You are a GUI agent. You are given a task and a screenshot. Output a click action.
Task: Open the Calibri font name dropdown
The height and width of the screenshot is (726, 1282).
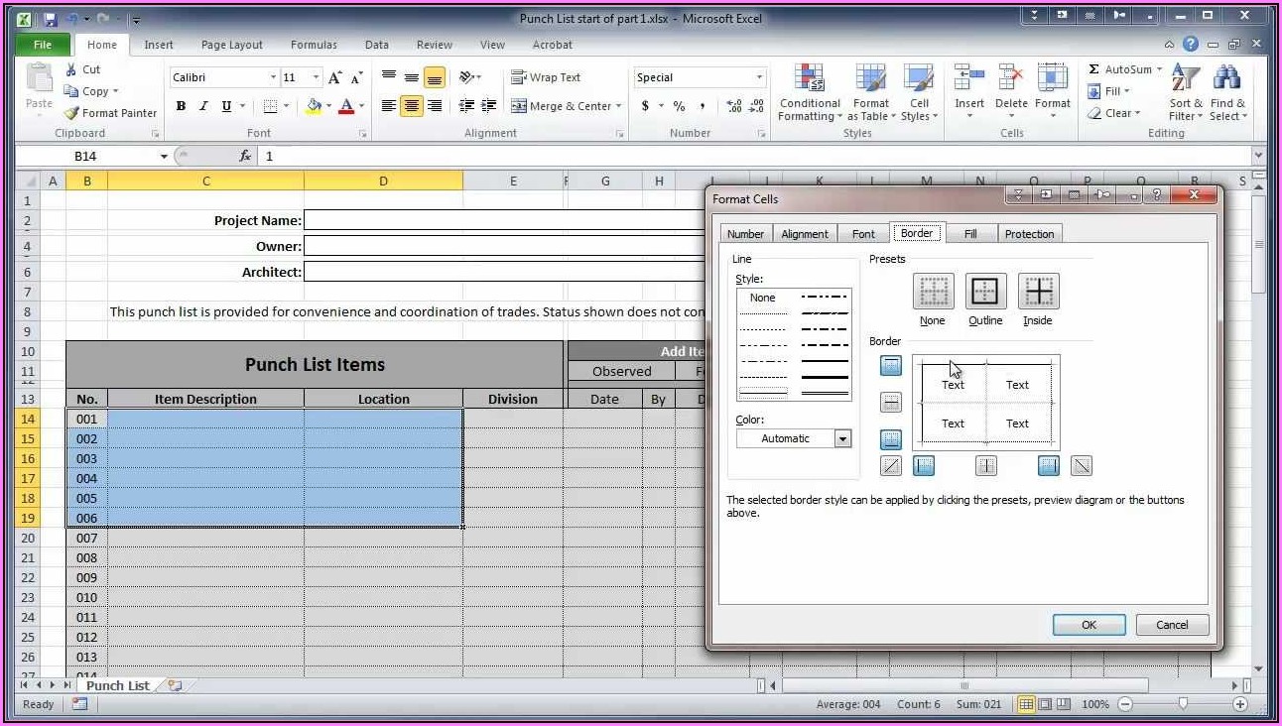[x=273, y=77]
